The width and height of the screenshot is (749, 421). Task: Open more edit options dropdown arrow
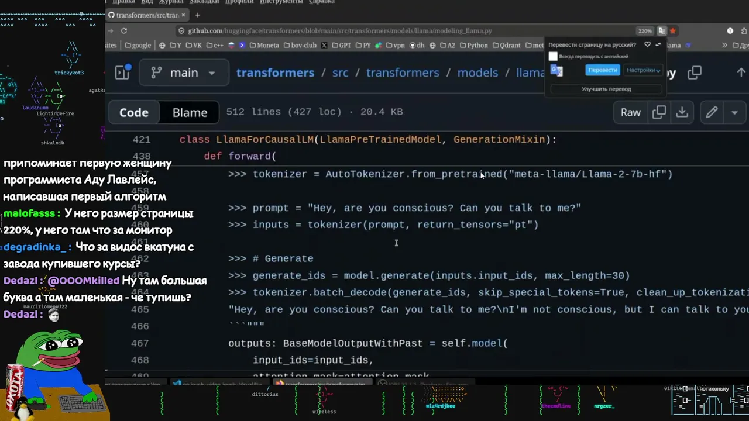(734, 112)
